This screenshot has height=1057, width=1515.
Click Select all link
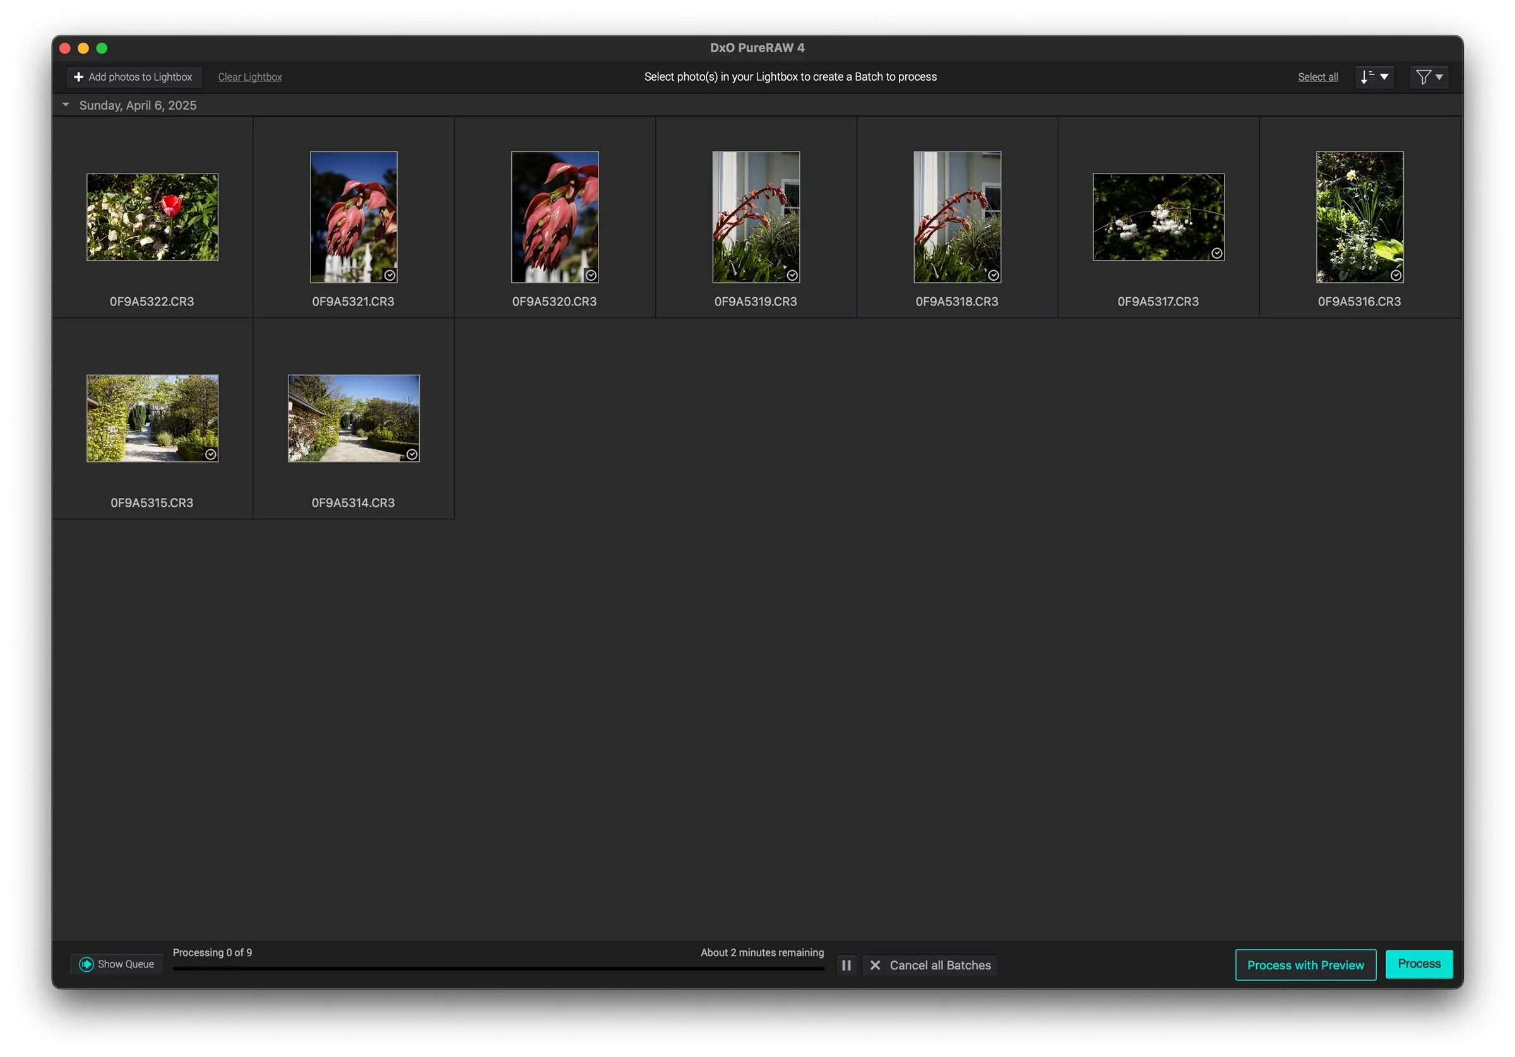pos(1317,77)
